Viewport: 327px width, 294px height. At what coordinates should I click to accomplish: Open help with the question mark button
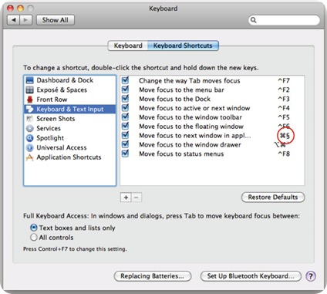(311, 276)
